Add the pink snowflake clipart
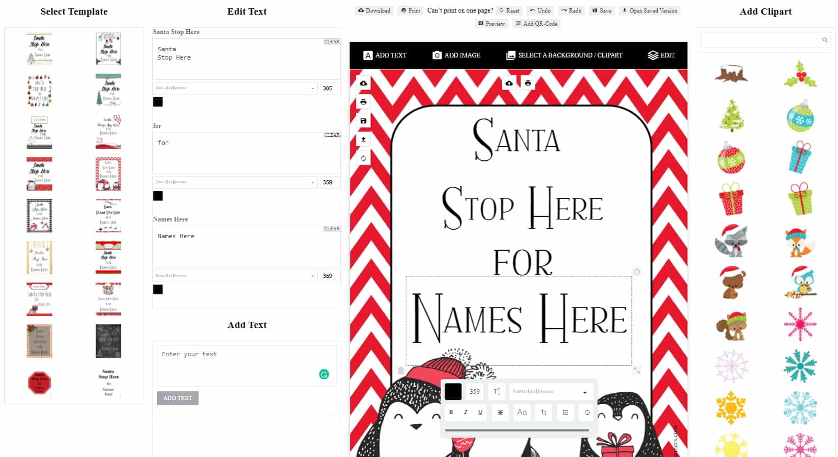 coord(800,324)
